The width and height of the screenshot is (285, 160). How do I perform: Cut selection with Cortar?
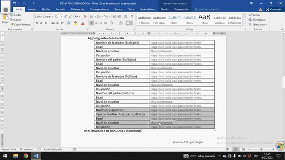(x=16, y=15)
